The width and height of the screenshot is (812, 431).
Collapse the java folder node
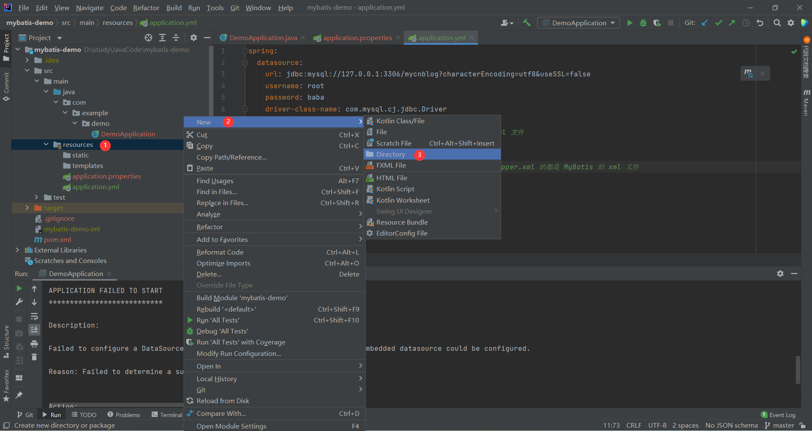[x=46, y=92]
